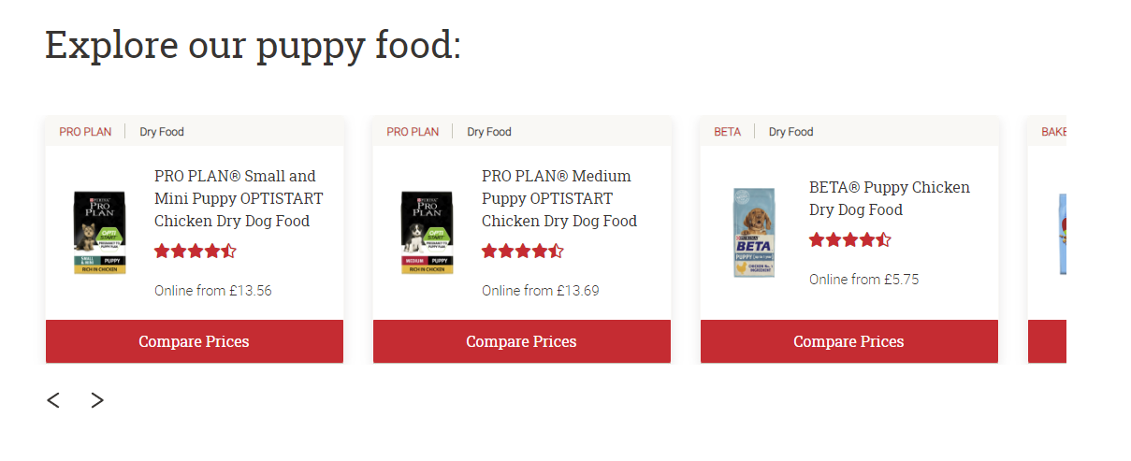Compare Prices for PRO PLAN Small and Mini Puppy
This screenshot has height=461, width=1131.
click(x=195, y=341)
